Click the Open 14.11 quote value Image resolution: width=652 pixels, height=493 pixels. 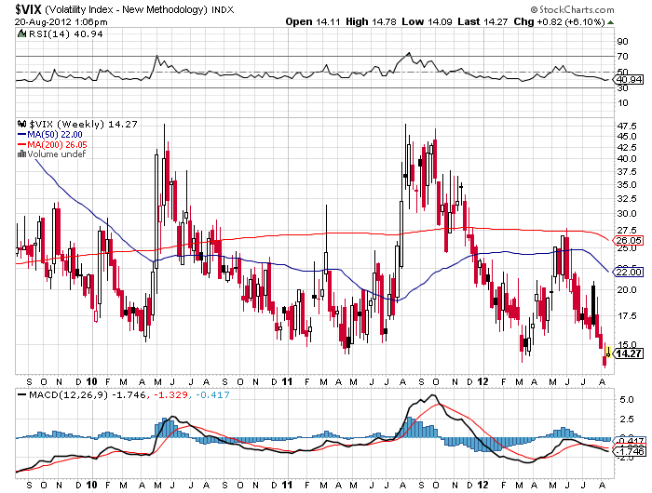pos(313,21)
